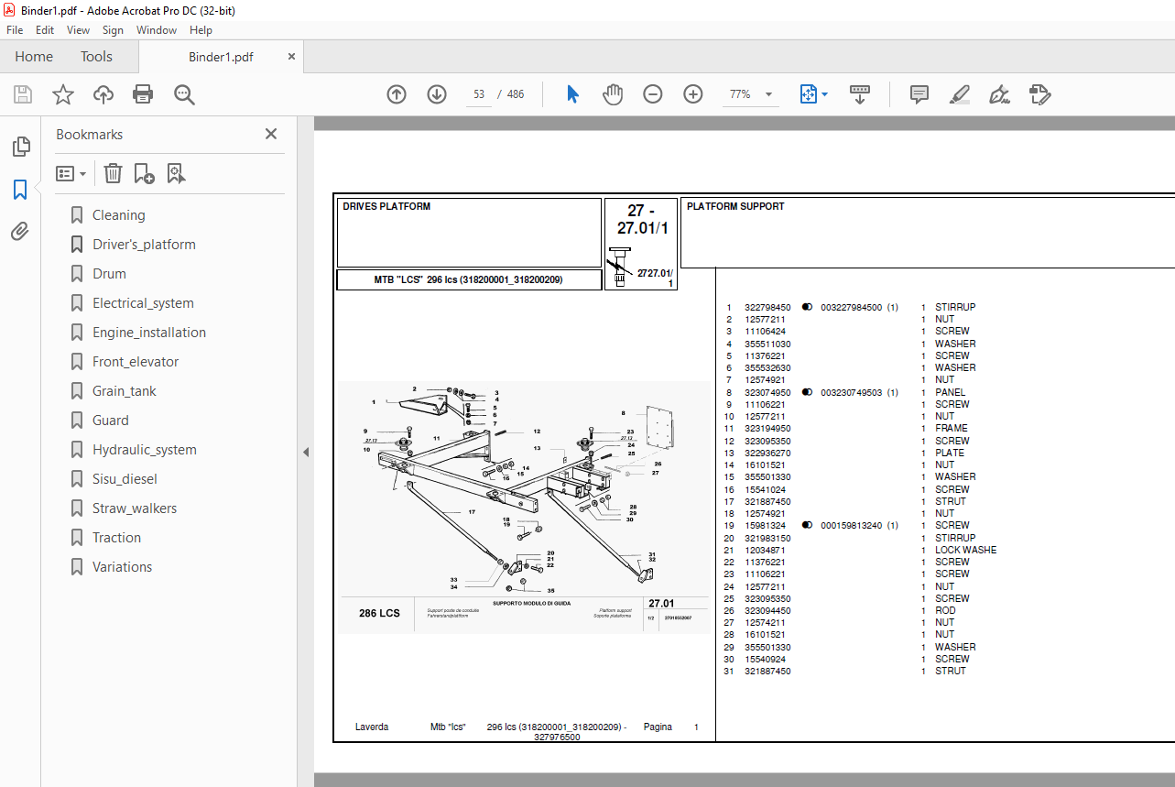Open the Traction bookmark
This screenshot has width=1175, height=787.
click(116, 538)
